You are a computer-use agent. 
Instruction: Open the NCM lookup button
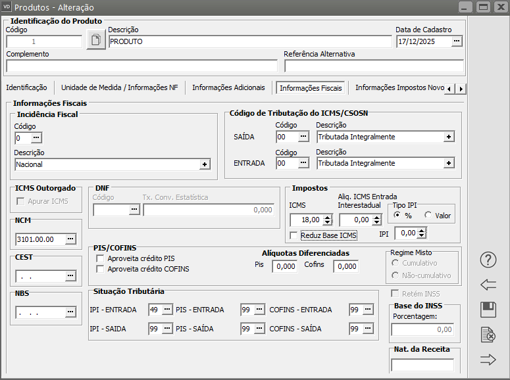click(70, 239)
